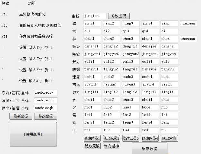Click into the shen3 field
Image resolution: width=201 pixels, height=154 pixels.
(131, 39)
